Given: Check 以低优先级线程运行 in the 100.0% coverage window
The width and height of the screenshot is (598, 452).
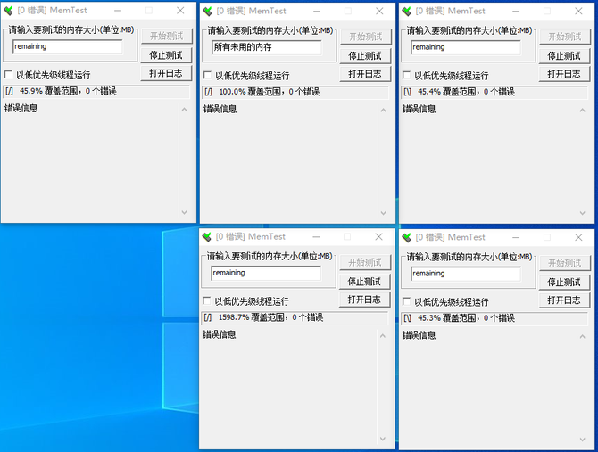Looking at the screenshot, I should coord(208,75).
